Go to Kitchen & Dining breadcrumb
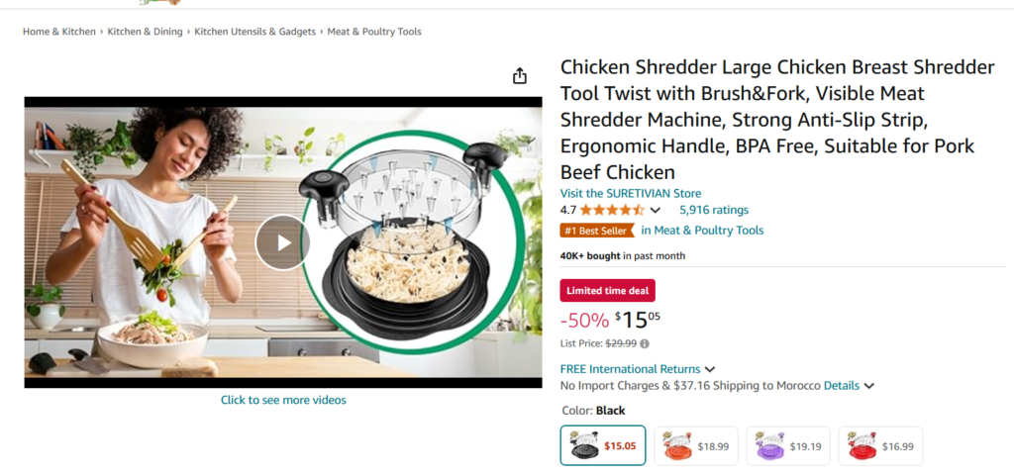 point(145,32)
